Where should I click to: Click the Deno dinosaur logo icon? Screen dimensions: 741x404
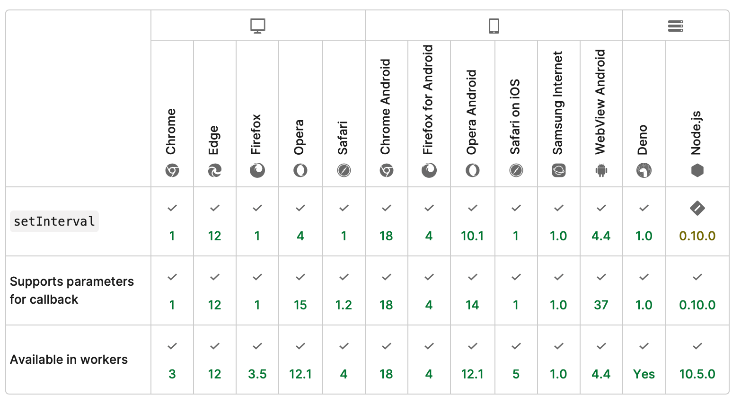644,170
